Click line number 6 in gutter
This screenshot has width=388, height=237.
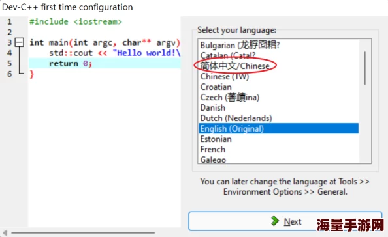[x=9, y=74]
